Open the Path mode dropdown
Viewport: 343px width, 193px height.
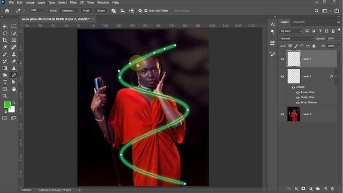coord(39,10)
